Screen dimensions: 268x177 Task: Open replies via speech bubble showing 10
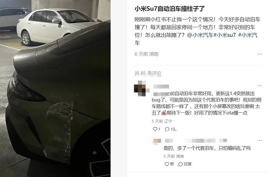coord(170,129)
